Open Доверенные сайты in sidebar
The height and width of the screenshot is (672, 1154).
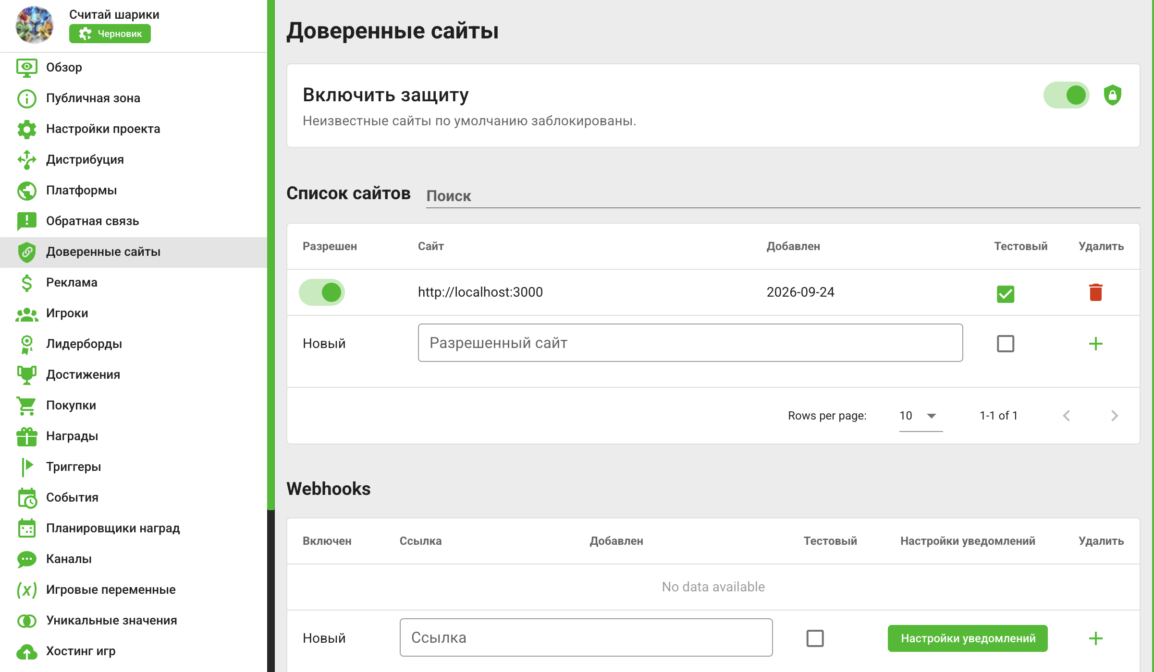(x=134, y=252)
